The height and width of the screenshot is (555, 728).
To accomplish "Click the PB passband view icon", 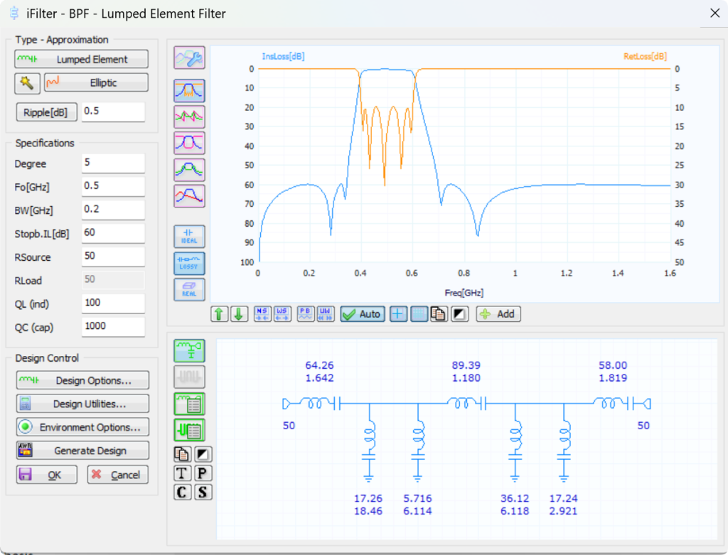I will 305,314.
